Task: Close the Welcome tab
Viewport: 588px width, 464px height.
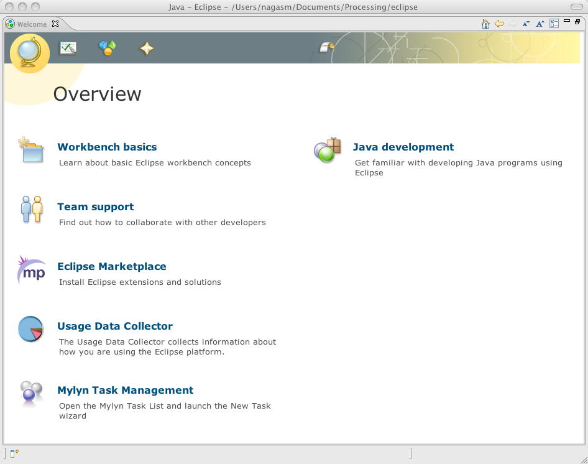Action: 55,24
